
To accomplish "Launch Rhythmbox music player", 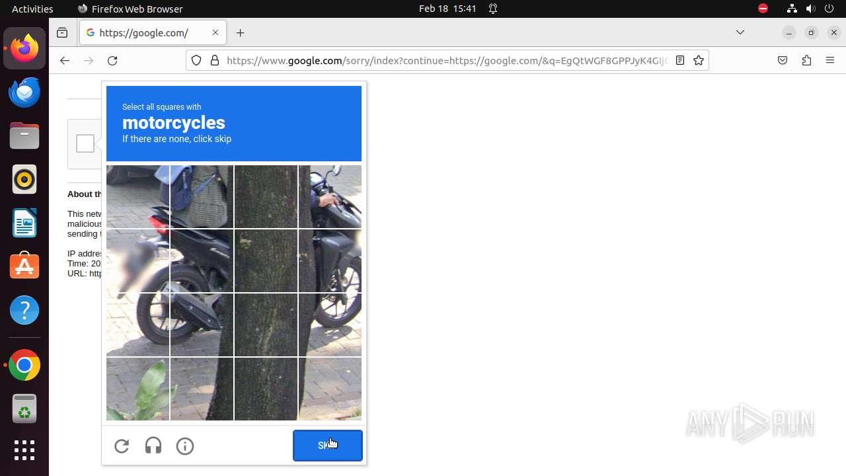I will (24, 179).
